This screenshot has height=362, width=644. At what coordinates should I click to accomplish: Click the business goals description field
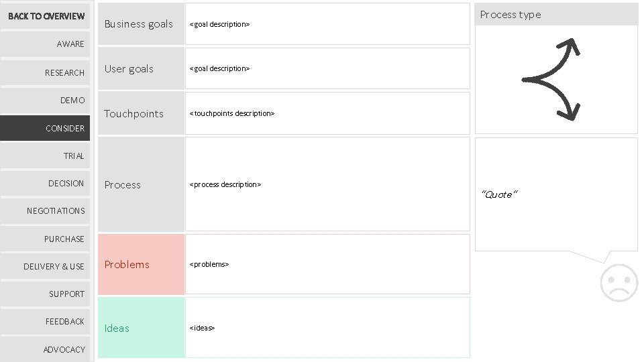(x=327, y=24)
